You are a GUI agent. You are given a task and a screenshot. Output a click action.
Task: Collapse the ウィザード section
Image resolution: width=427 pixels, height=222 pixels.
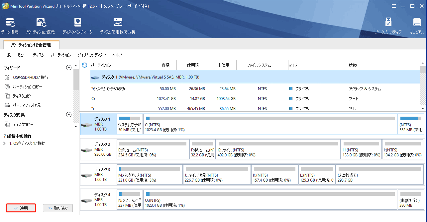point(69,68)
